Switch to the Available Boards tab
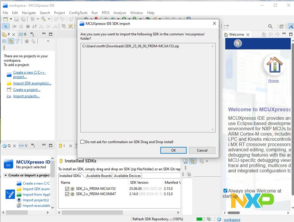The height and width of the screenshot is (222, 294). (x=99, y=176)
